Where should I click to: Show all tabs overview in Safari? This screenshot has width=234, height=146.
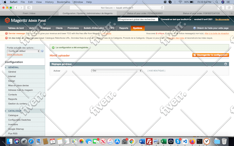[229, 8]
